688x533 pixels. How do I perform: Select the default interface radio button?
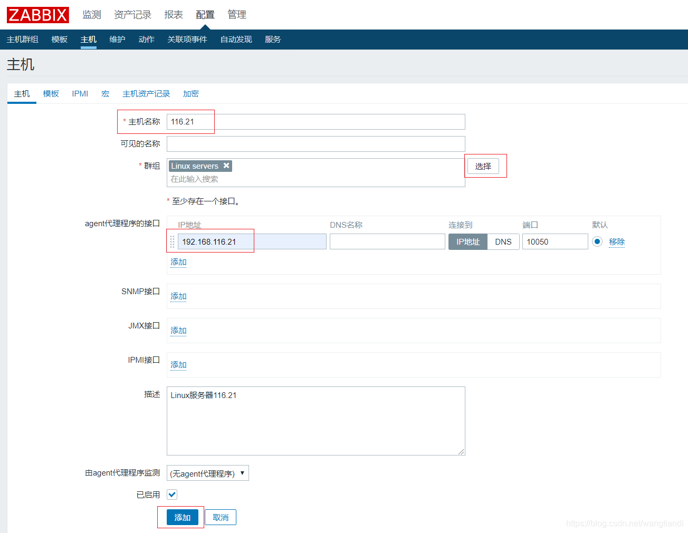pyautogui.click(x=597, y=241)
